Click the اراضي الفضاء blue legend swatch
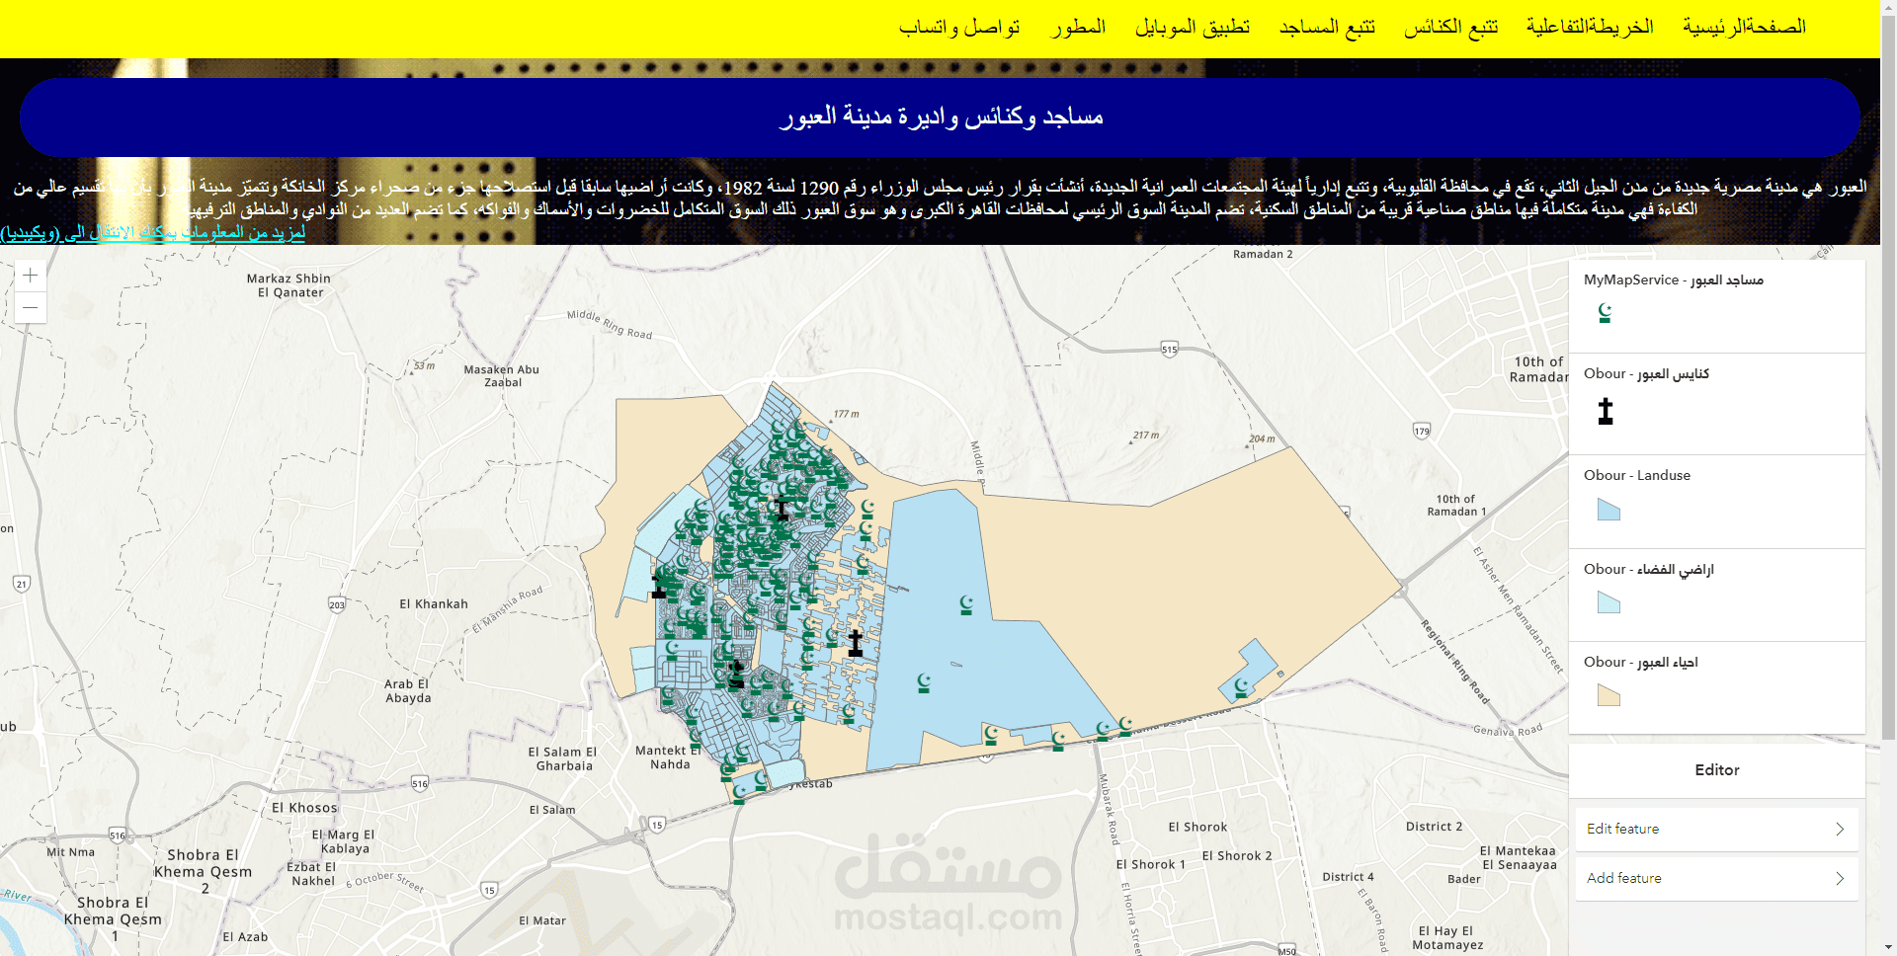 pos(1608,602)
